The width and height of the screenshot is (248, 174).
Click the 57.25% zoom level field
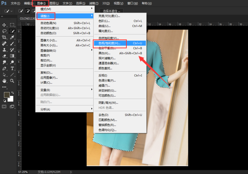23,172
